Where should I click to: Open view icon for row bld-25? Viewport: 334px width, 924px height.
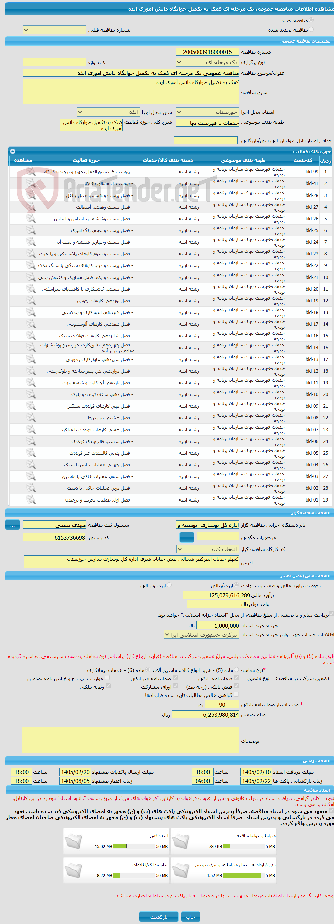pos(31,230)
